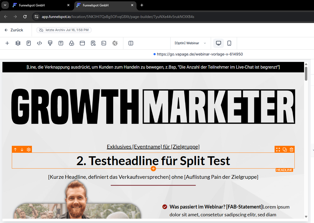Select the Was passiert im Webinar bullet text
This screenshot has height=223, width=314.
[x=230, y=211]
